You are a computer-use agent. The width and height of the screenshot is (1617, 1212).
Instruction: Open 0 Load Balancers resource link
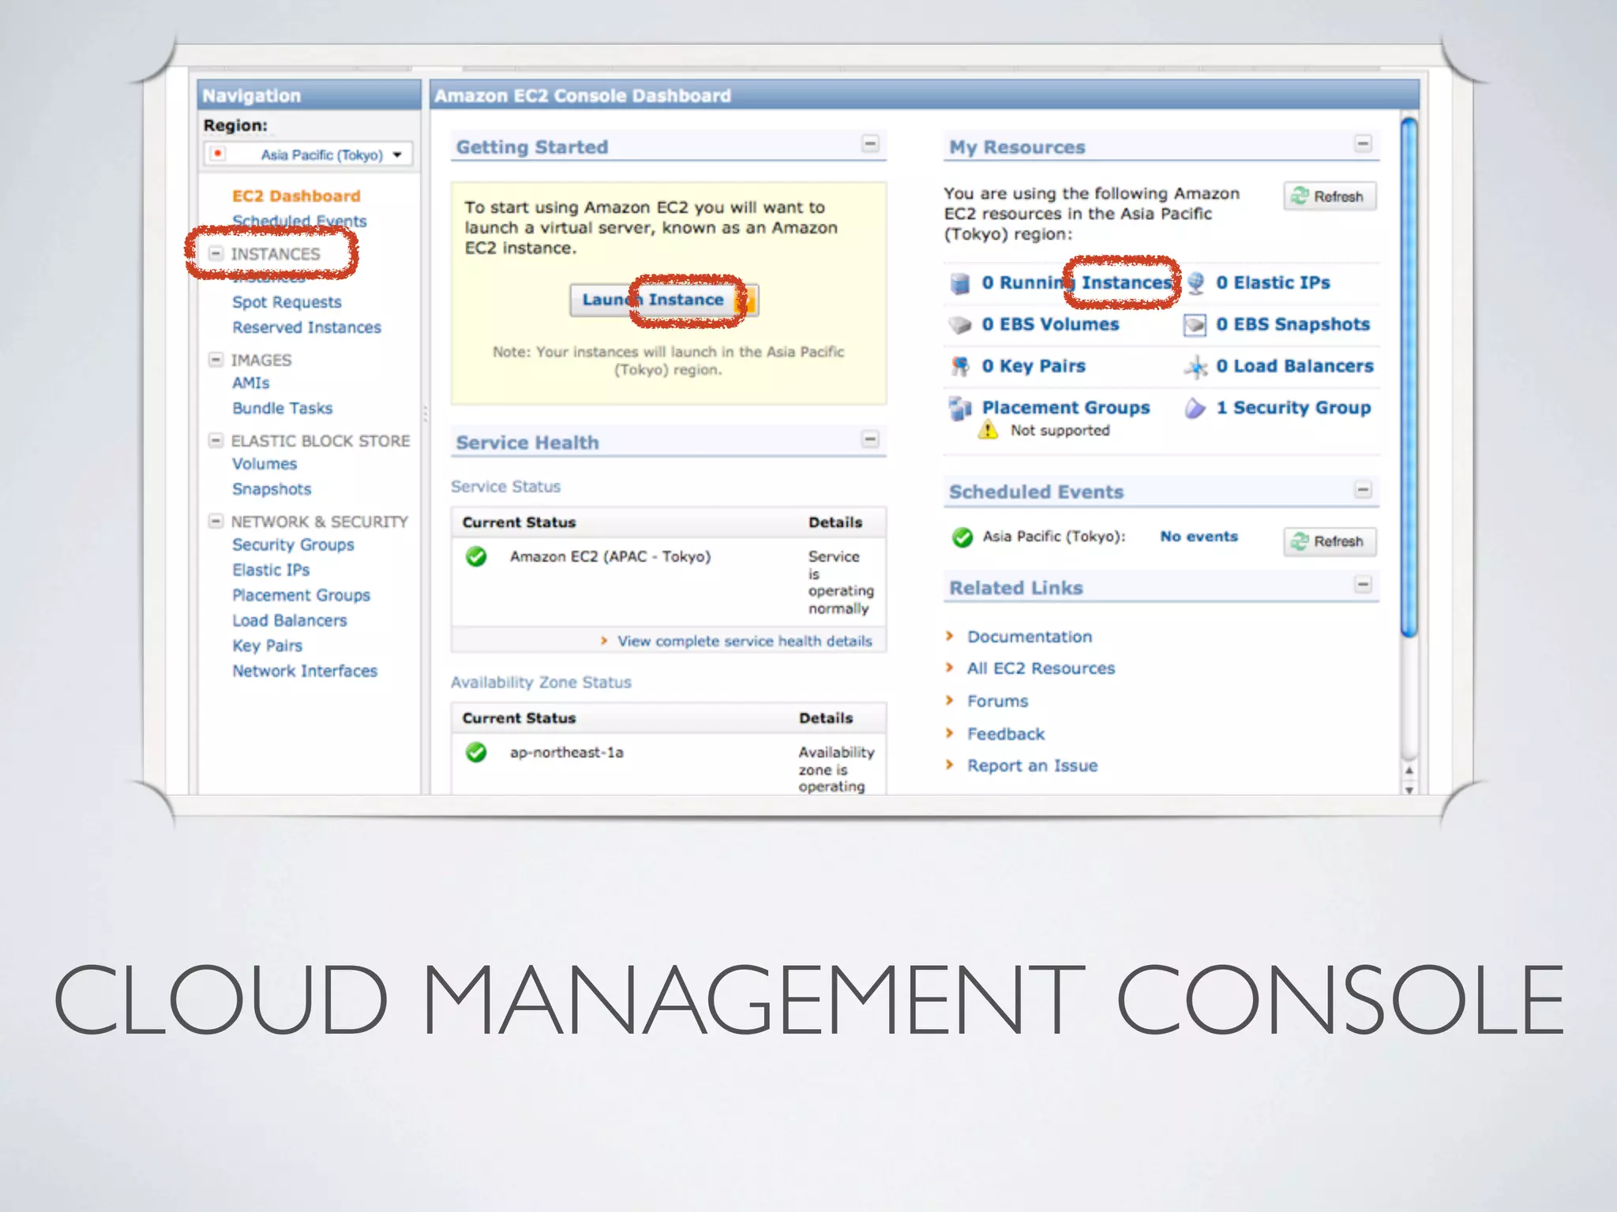click(x=1295, y=366)
